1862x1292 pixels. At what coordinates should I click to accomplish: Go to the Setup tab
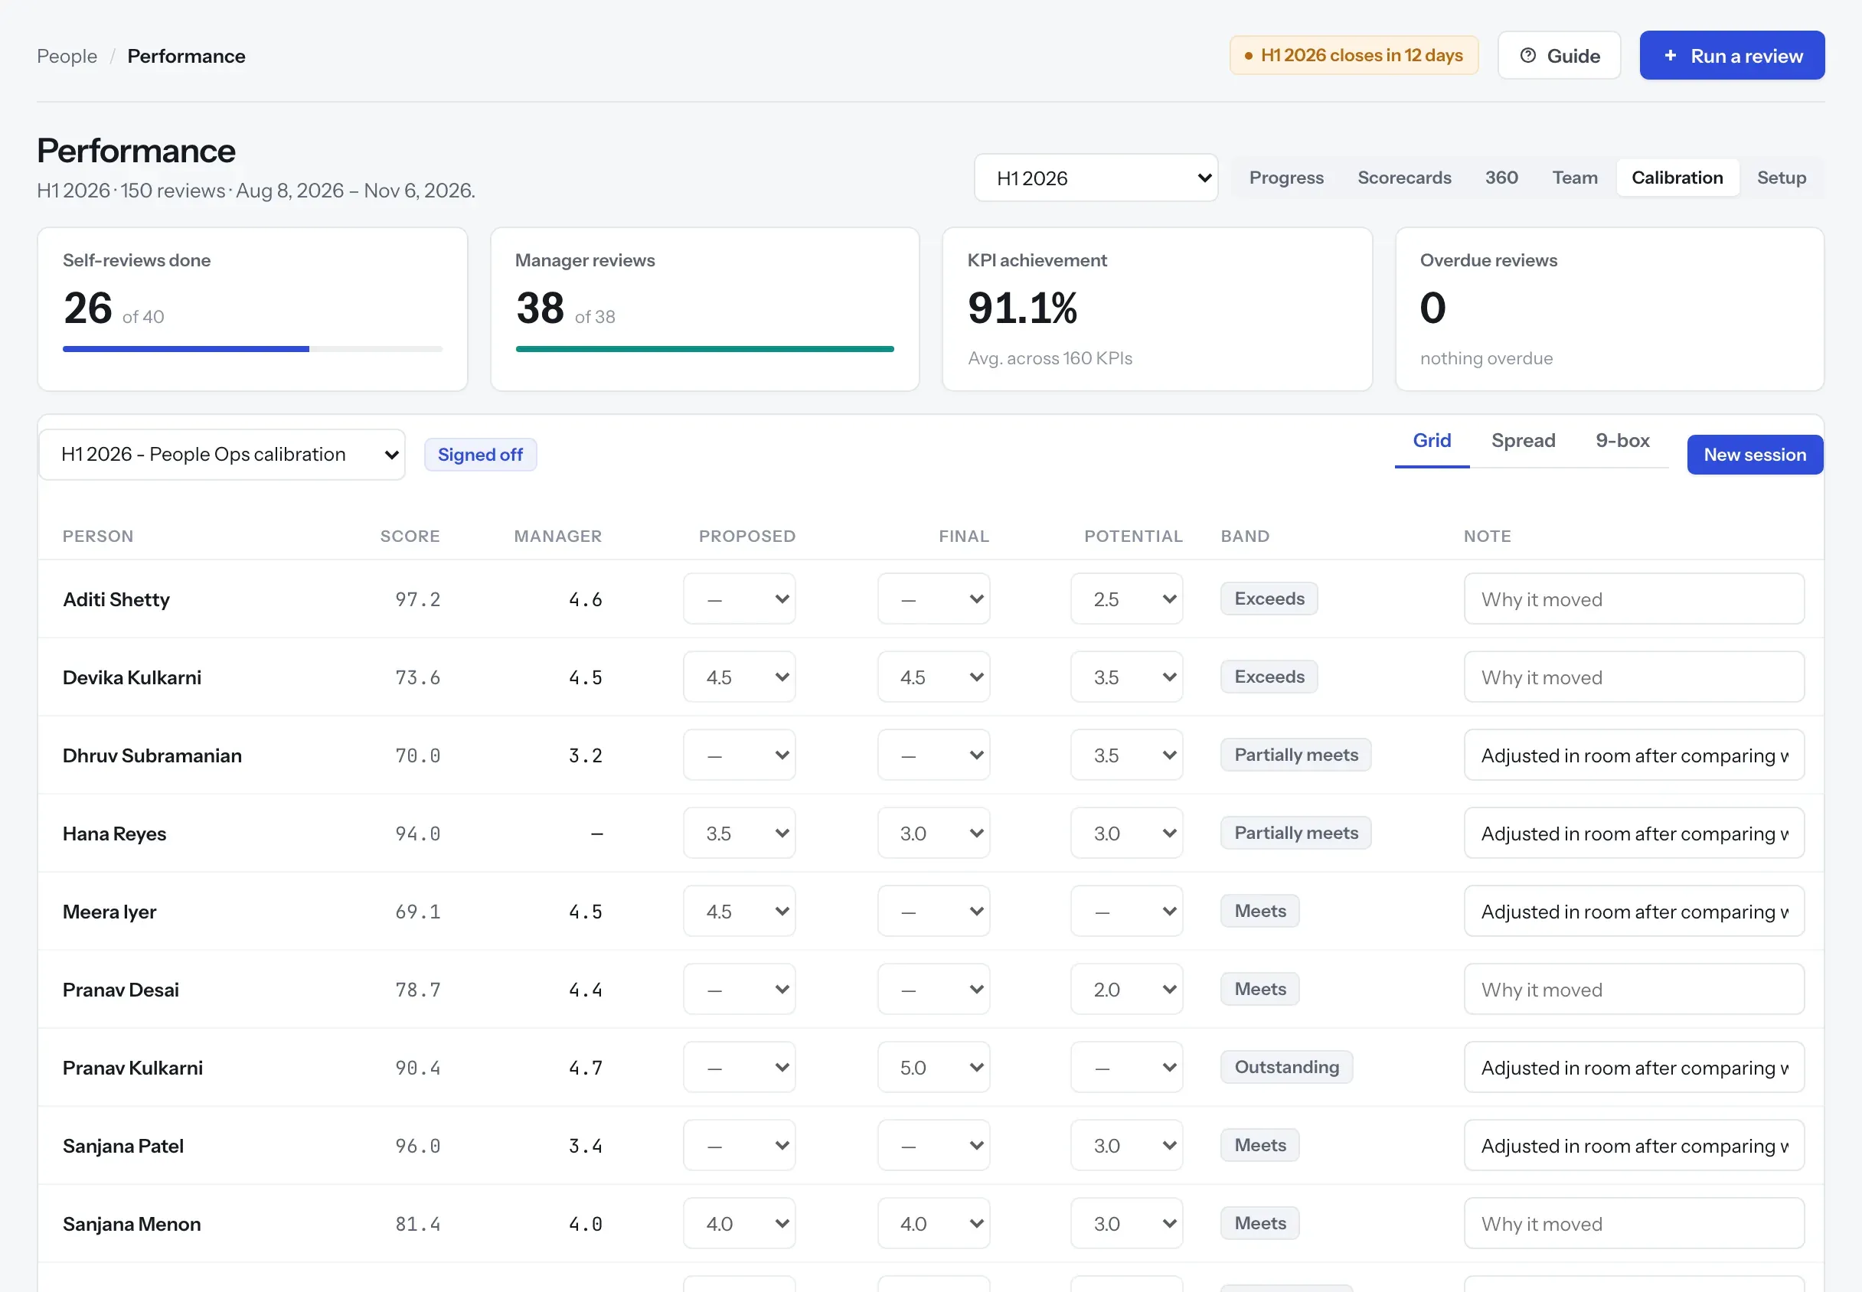point(1781,178)
